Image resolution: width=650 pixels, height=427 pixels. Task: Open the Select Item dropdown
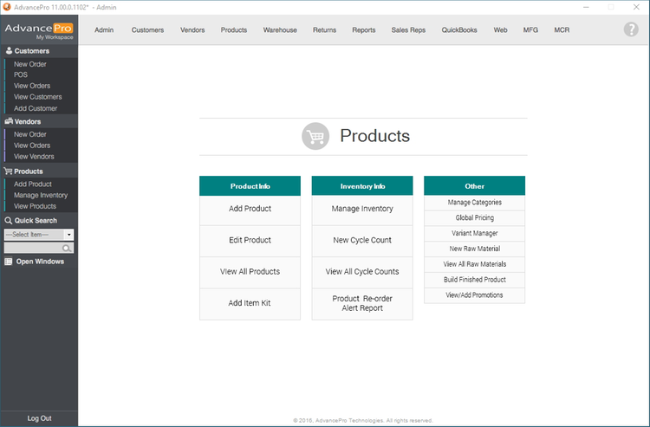(39, 235)
